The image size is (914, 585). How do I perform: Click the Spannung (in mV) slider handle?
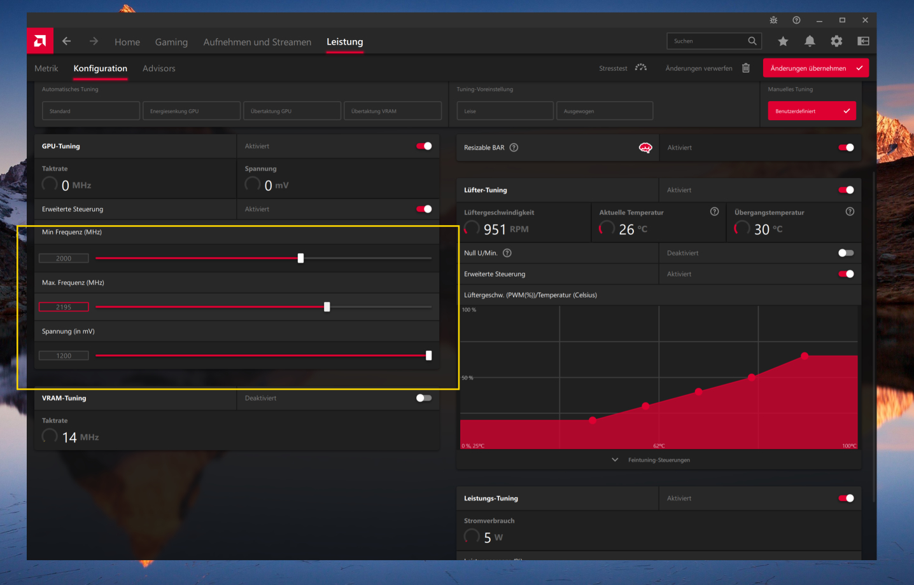click(429, 355)
